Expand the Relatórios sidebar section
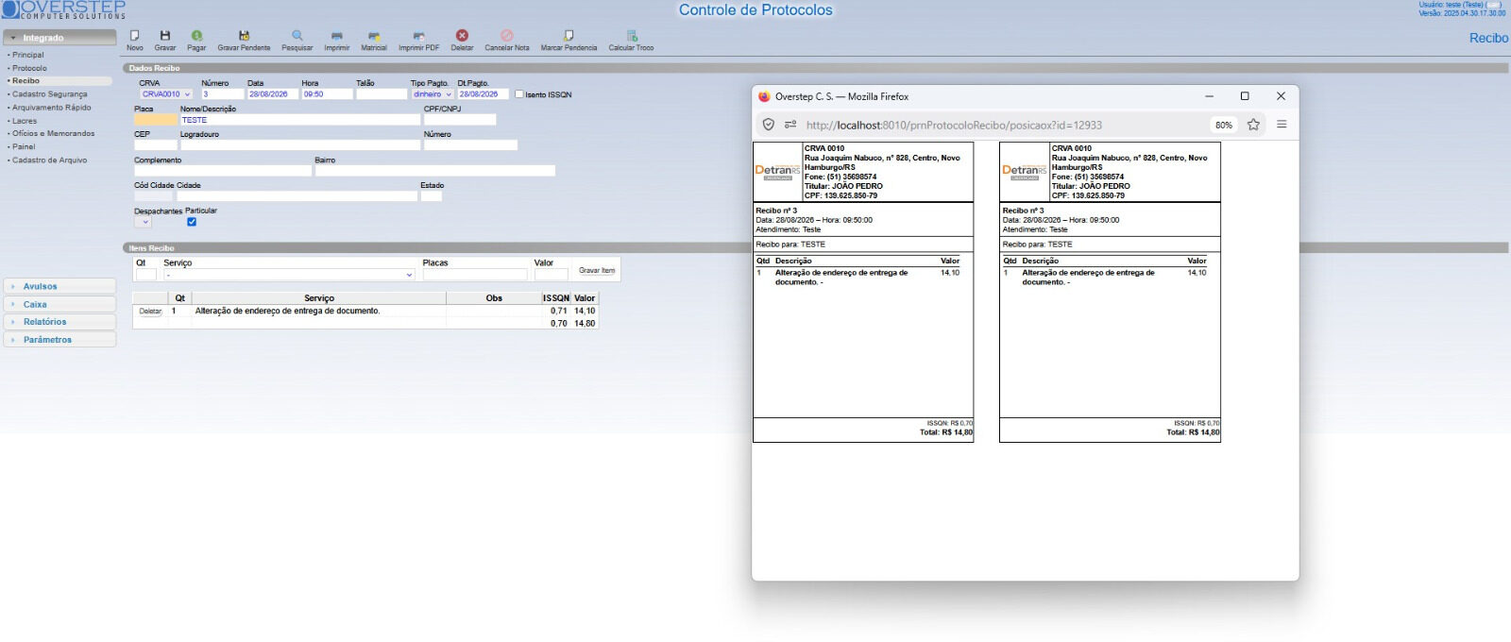Viewport: 1511px width, 642px height. pyautogui.click(x=59, y=322)
